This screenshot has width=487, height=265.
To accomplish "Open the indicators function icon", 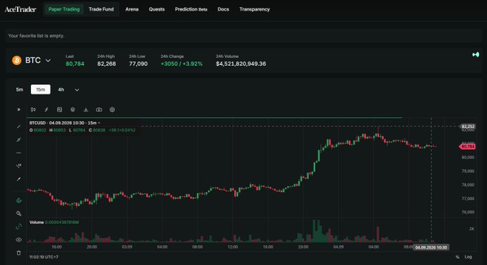I will pos(47,109).
